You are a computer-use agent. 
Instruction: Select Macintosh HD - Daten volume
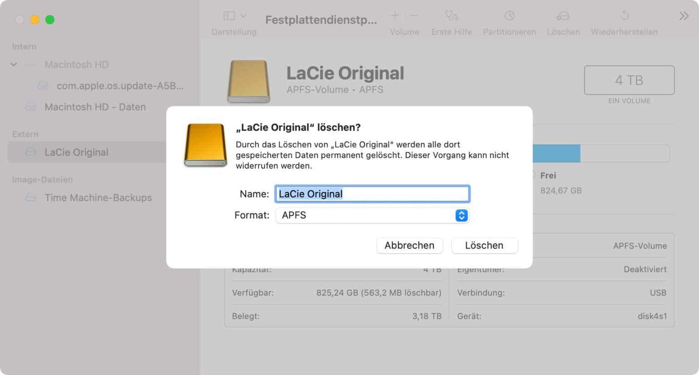(x=95, y=107)
